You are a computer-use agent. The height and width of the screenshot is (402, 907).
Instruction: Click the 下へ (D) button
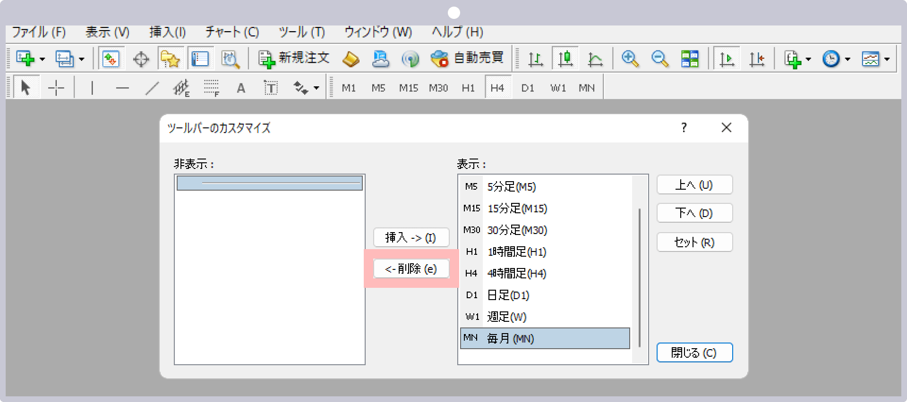[x=694, y=213]
